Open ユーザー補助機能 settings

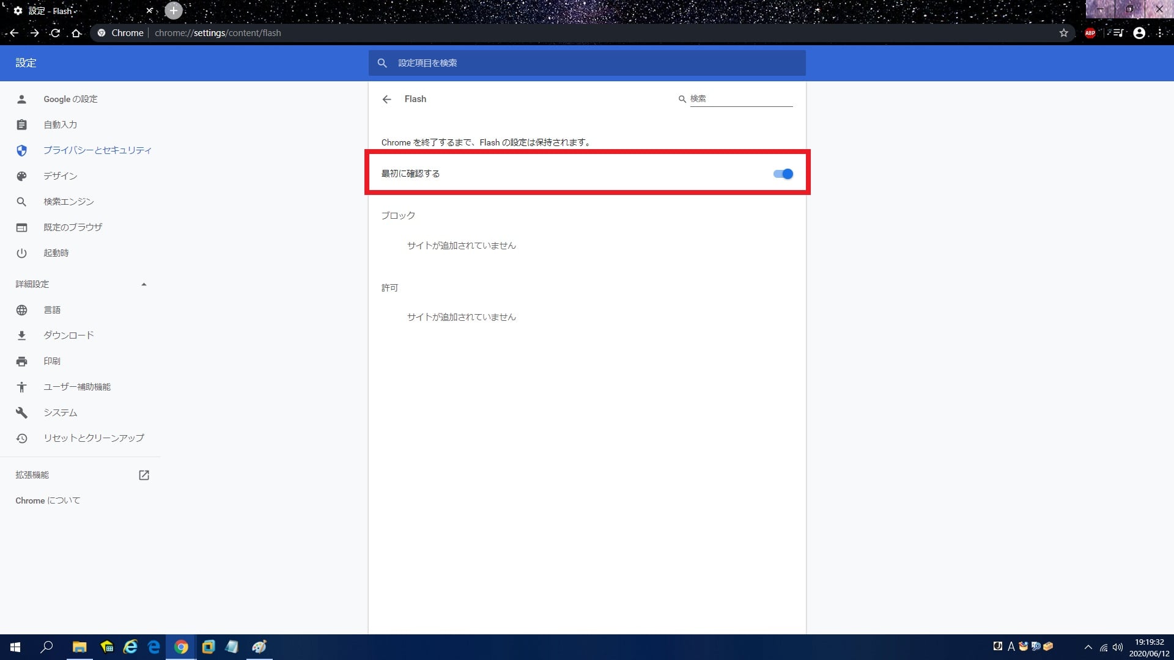click(x=77, y=387)
